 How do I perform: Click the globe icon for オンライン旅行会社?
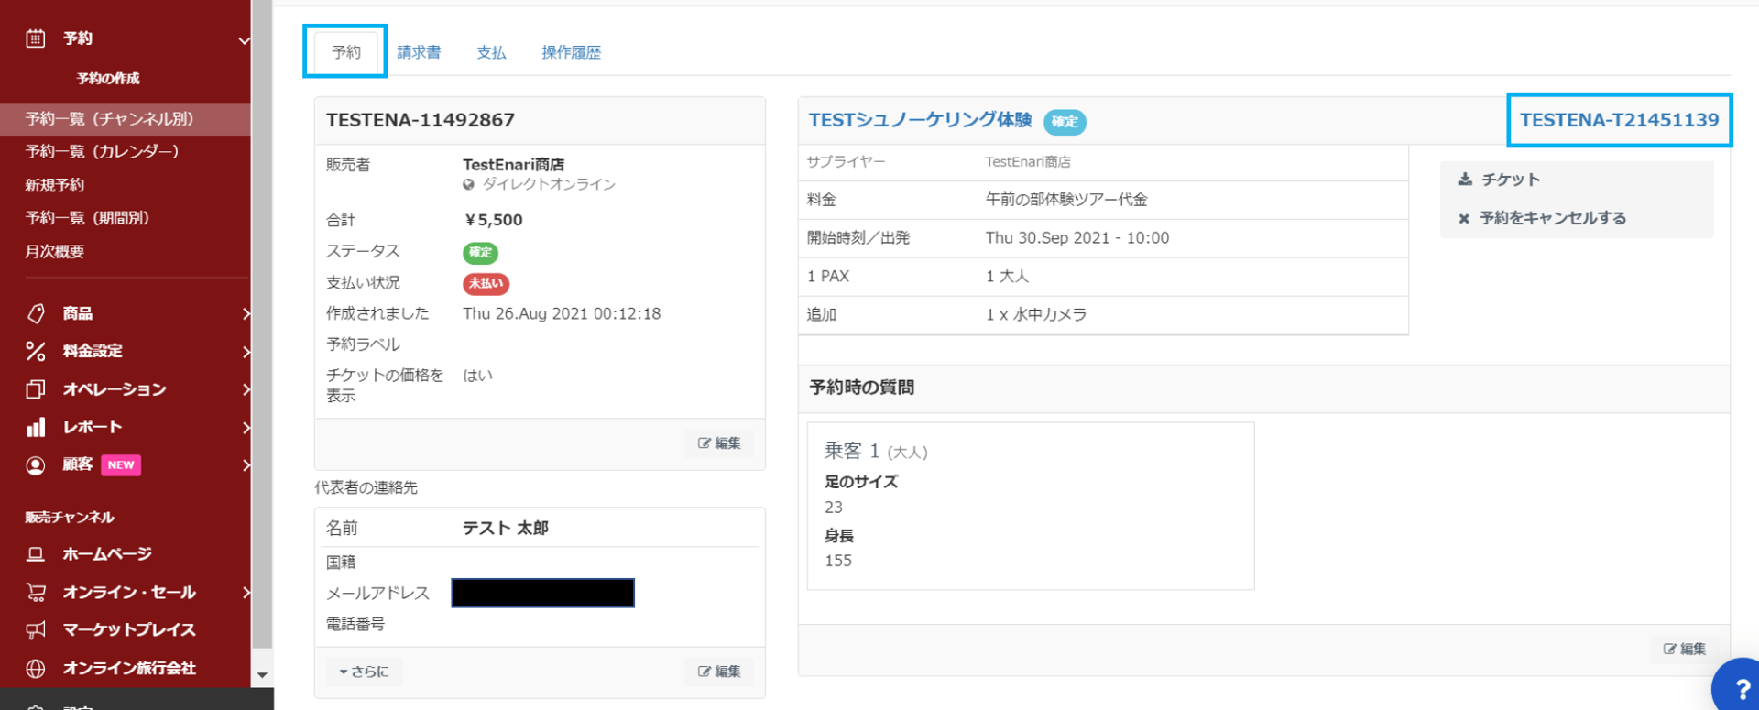36,669
